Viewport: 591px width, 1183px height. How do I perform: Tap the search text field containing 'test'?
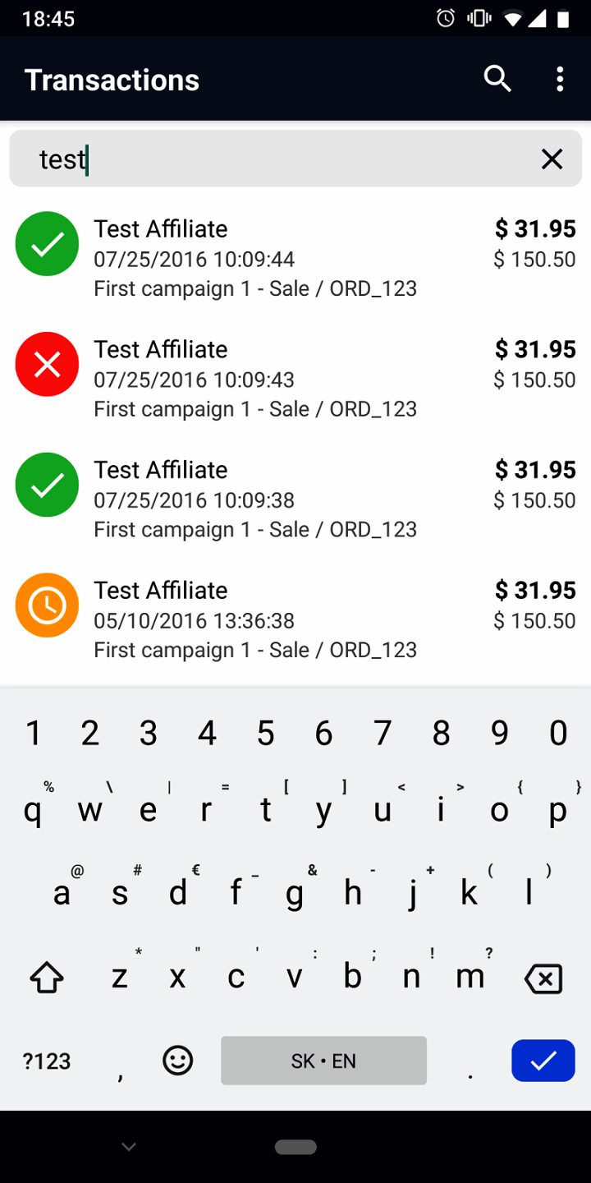click(279, 159)
